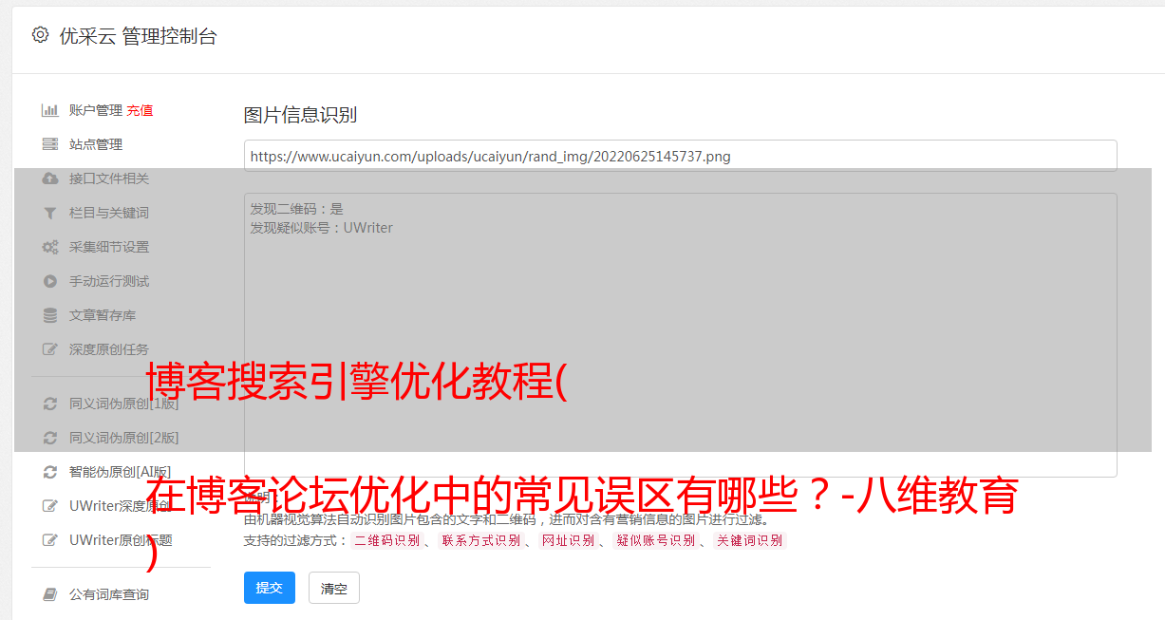Viewport: 1165px width, 620px height.
Task: Click the cogs icon for 采集细节设置
Action: (x=50, y=247)
